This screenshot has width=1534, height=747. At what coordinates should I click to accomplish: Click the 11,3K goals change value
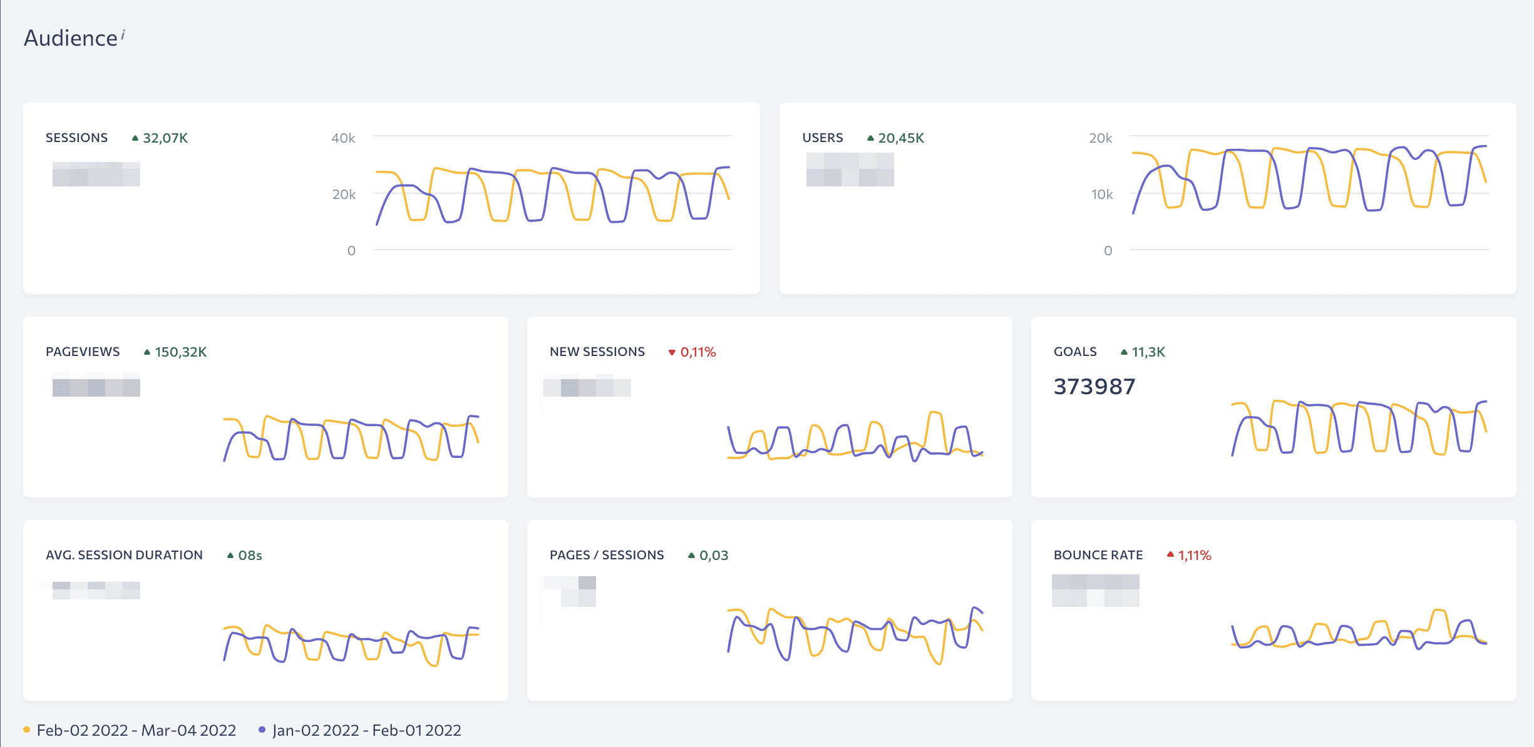1148,352
